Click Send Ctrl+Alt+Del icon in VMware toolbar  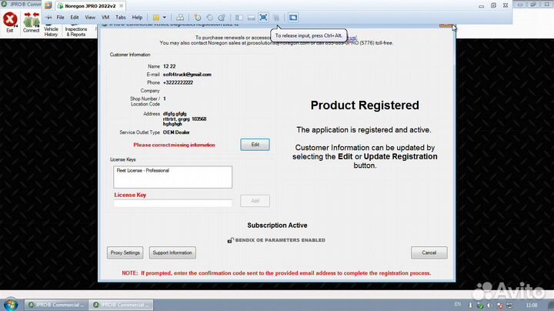[x=180, y=17]
